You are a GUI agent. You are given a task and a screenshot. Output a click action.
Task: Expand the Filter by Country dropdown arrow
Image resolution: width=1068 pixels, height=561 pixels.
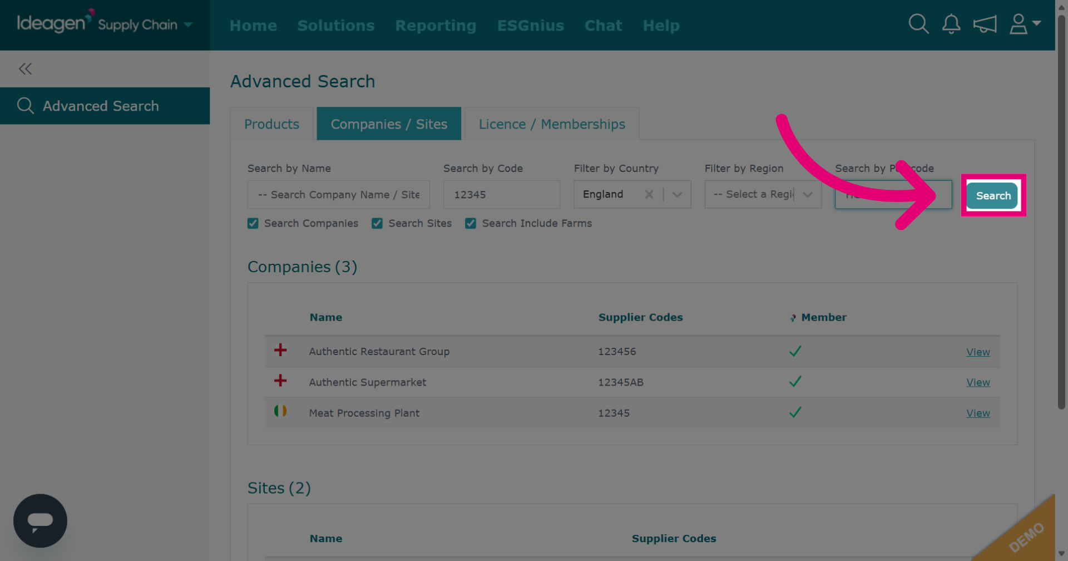coord(677,194)
